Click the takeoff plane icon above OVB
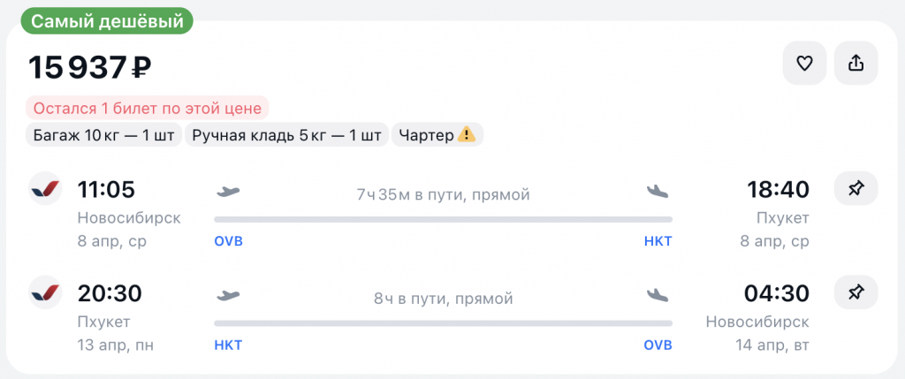The height and width of the screenshot is (379, 905). [228, 191]
